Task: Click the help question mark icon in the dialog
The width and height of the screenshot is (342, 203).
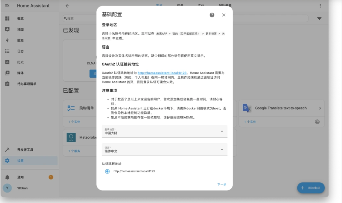Action: tap(212, 15)
